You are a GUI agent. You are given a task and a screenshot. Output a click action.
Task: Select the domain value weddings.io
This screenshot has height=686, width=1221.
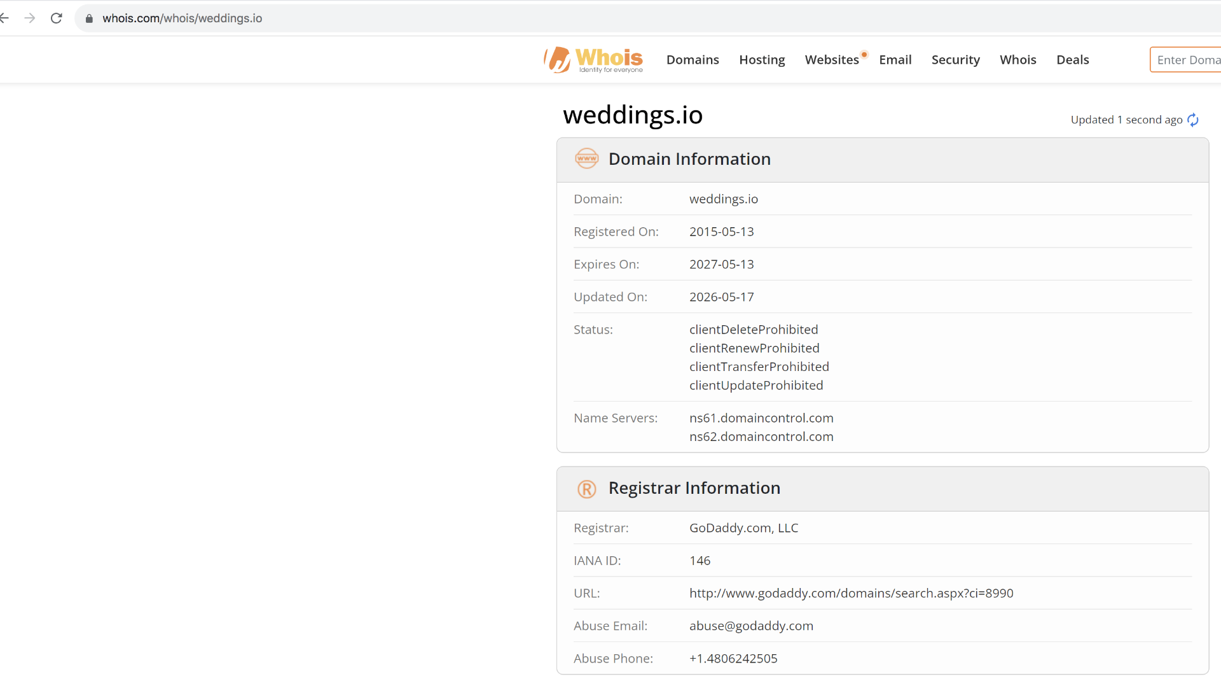[724, 199]
